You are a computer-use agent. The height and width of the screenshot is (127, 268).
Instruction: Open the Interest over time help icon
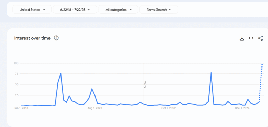click(x=56, y=38)
